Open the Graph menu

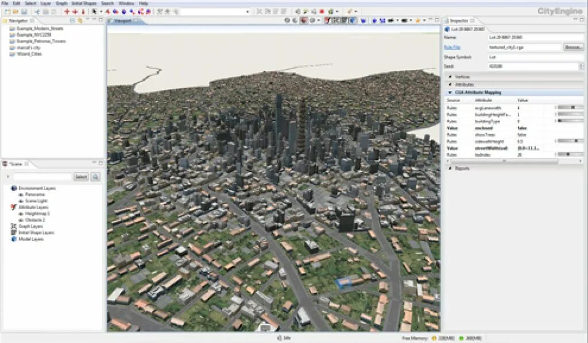point(61,3)
